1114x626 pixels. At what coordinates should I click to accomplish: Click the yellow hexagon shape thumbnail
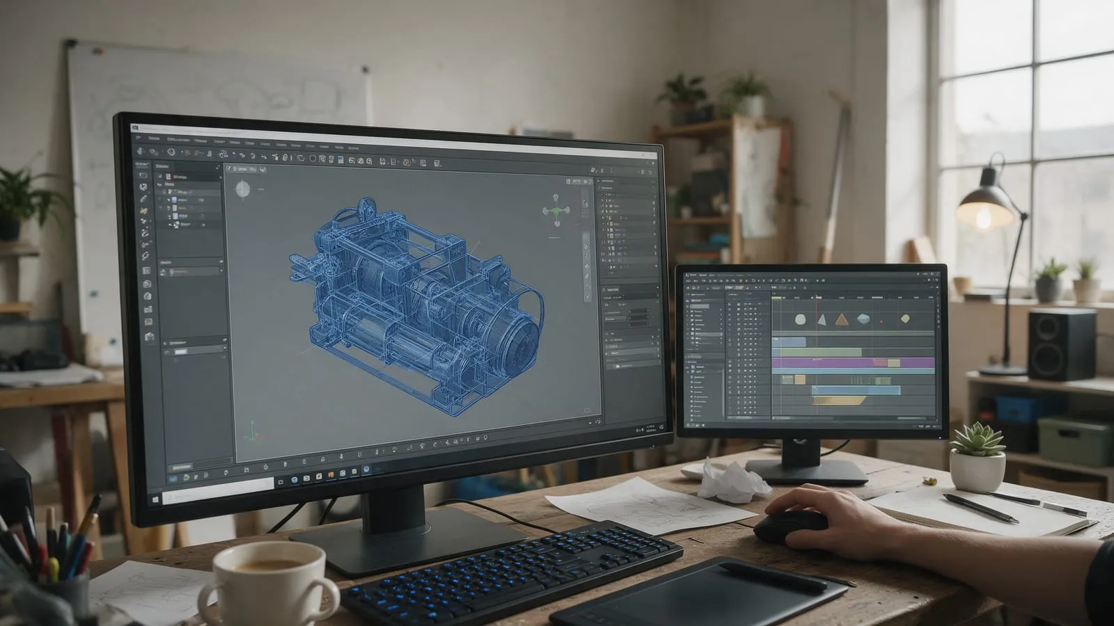(x=905, y=319)
